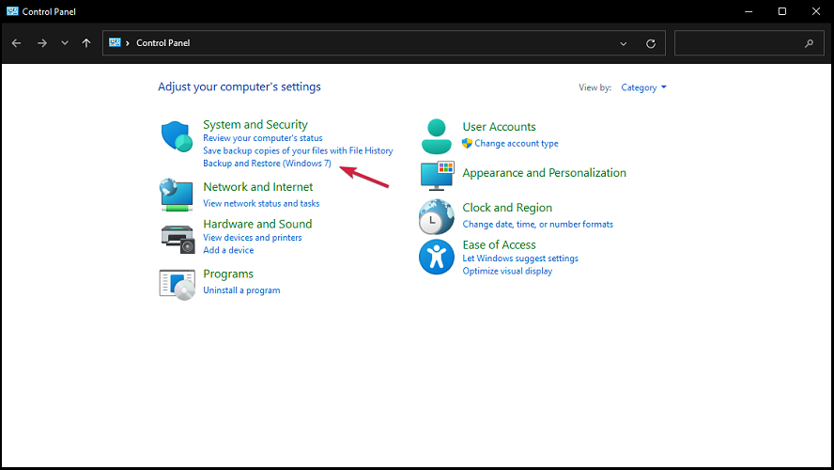Click the Back navigation arrow
The image size is (834, 470).
click(17, 43)
